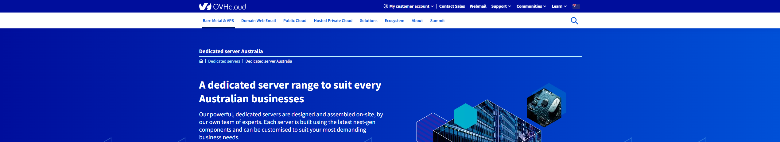Open the Domain Web Email menu
Image resolution: width=780 pixels, height=142 pixels.
pos(258,21)
